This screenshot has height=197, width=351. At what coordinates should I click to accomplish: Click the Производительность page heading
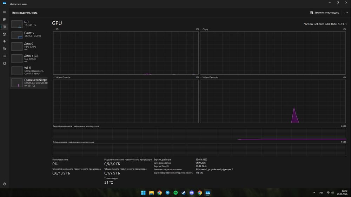pos(25,13)
